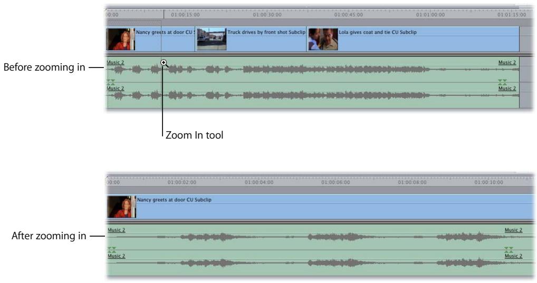Click the 01:00:04:00 mark on the after-zoom ruler
Screen dimensions: 537x283
[x=259, y=182]
